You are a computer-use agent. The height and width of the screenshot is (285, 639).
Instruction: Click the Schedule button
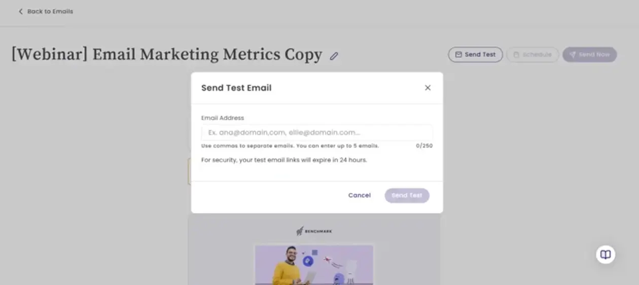(532, 55)
